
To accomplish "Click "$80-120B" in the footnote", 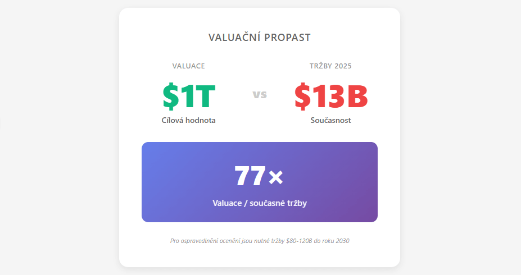I will (301, 241).
